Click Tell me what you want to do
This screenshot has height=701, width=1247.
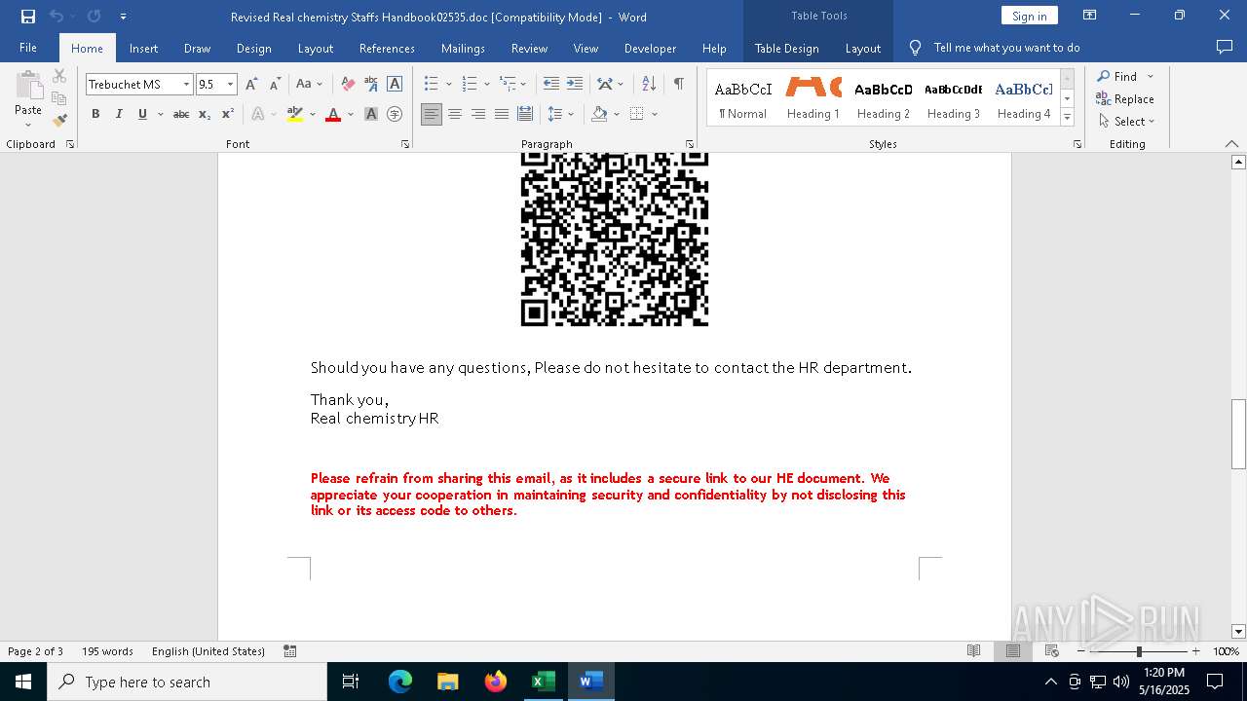1006,48
